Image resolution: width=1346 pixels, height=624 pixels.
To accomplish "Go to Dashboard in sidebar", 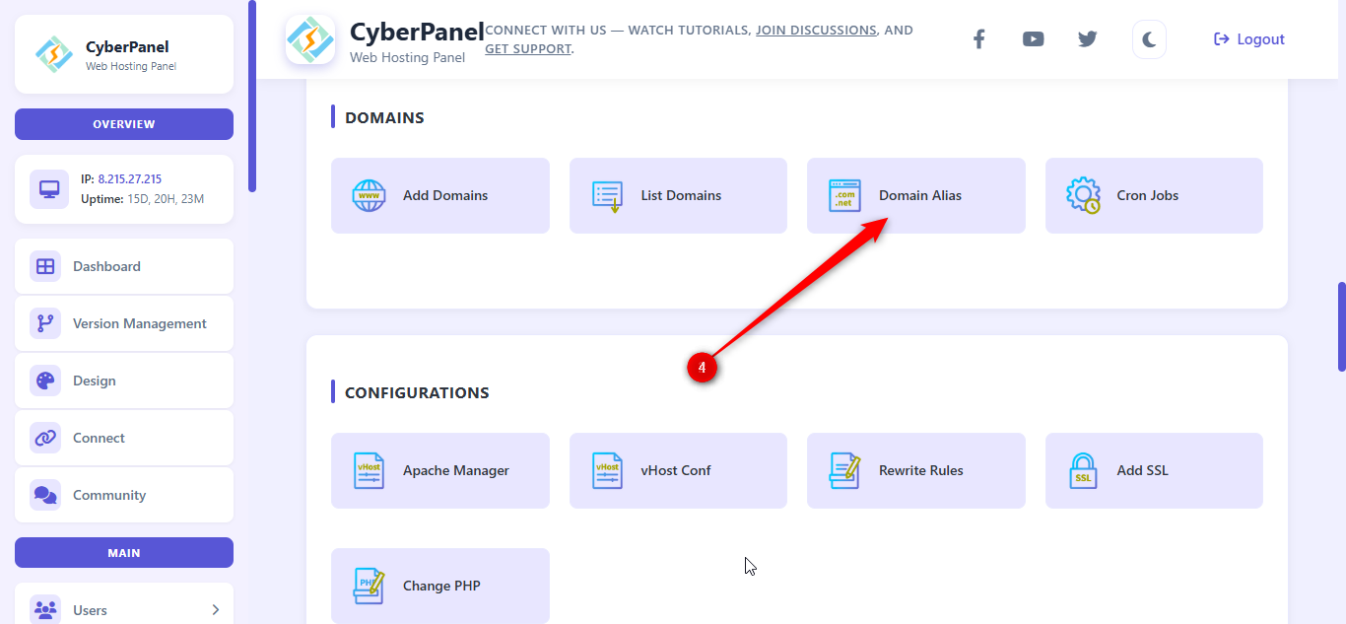I will (106, 266).
